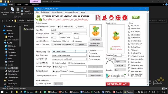Enable the App Title Bar checkbox
The height and width of the screenshot is (94, 168).
[129, 26]
